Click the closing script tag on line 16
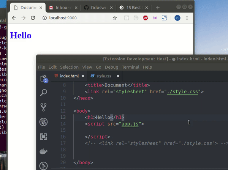 [x=97, y=137]
